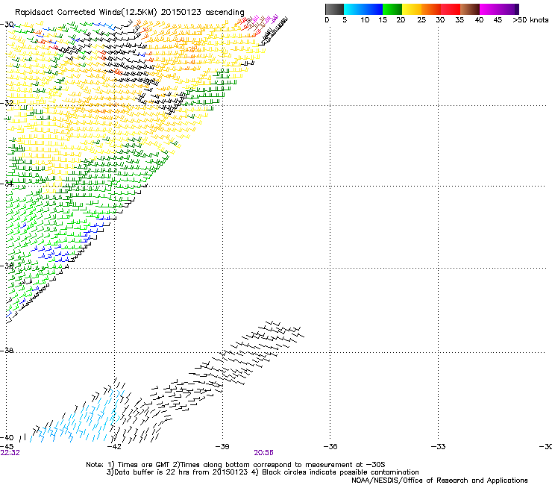The image size is (552, 485).
Task: Click the latitude label -38
Action: pyautogui.click(x=7, y=351)
